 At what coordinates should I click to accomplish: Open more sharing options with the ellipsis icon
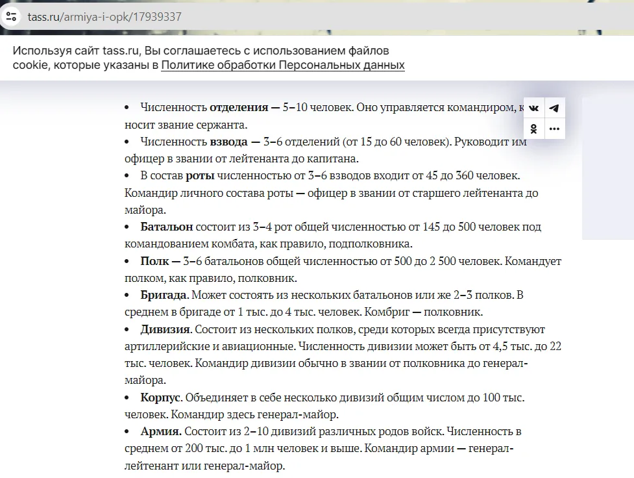(x=554, y=129)
